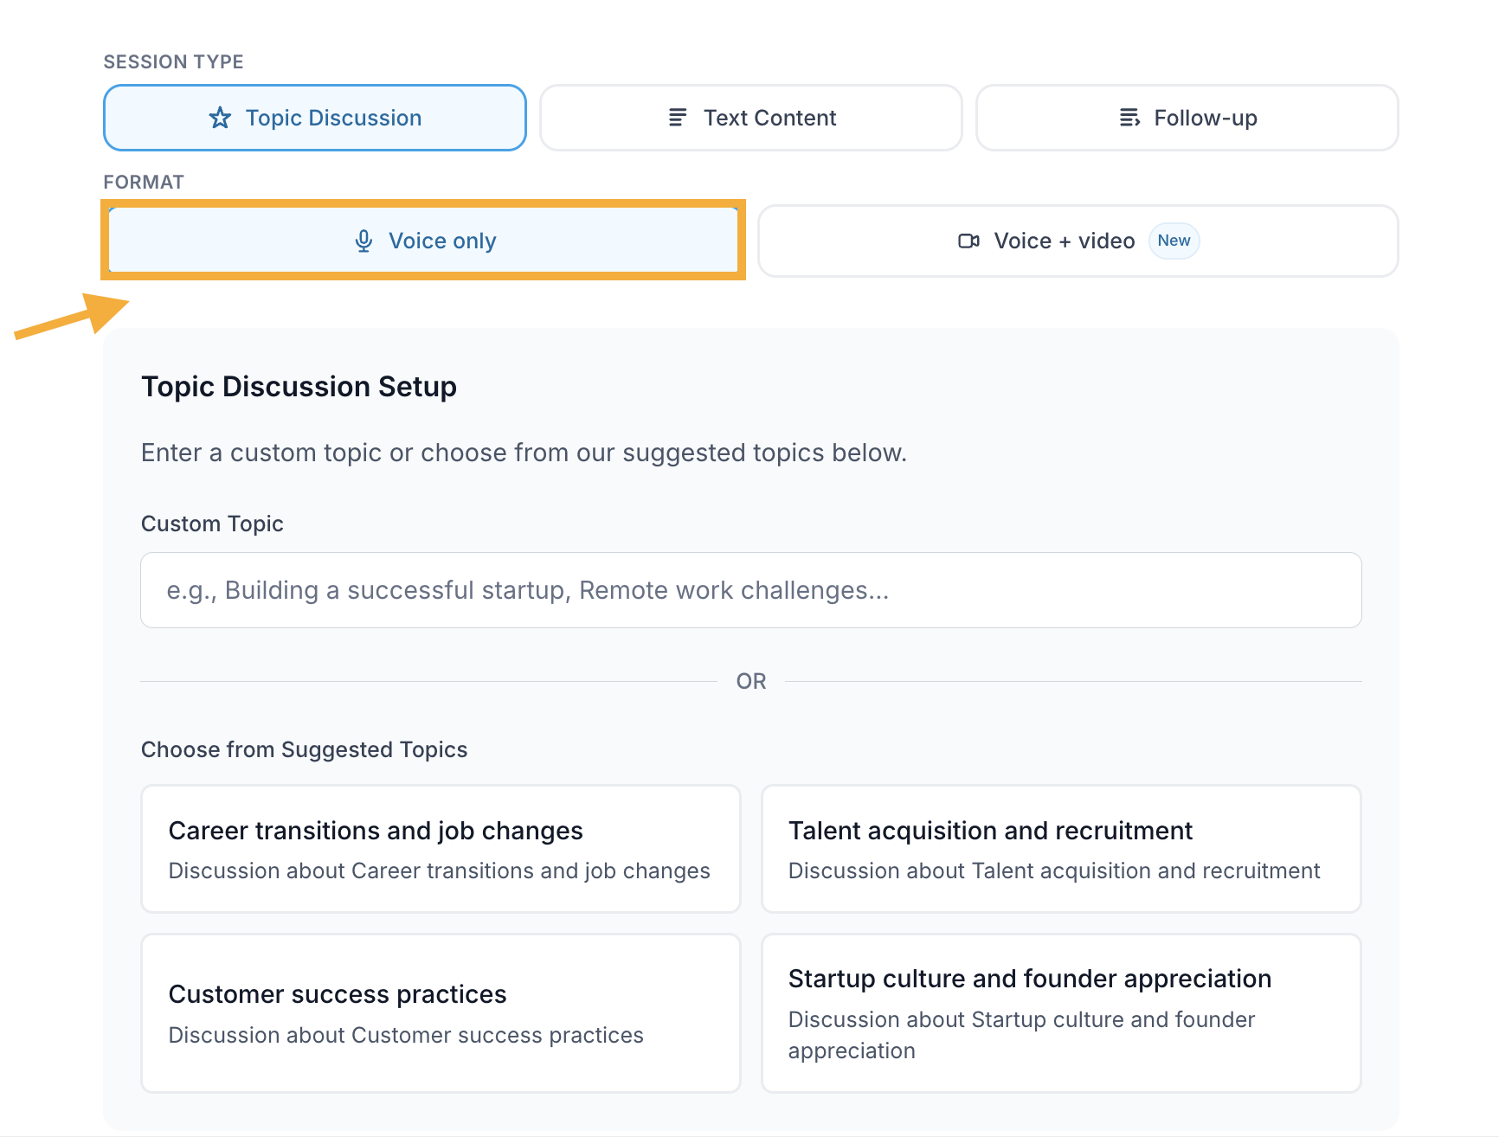Viewport: 1499px width, 1137px height.
Task: Click the Choose from Suggested Topics label
Action: 305,749
